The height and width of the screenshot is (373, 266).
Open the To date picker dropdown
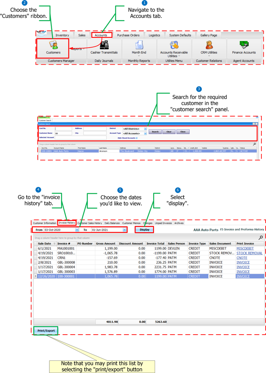(125, 230)
